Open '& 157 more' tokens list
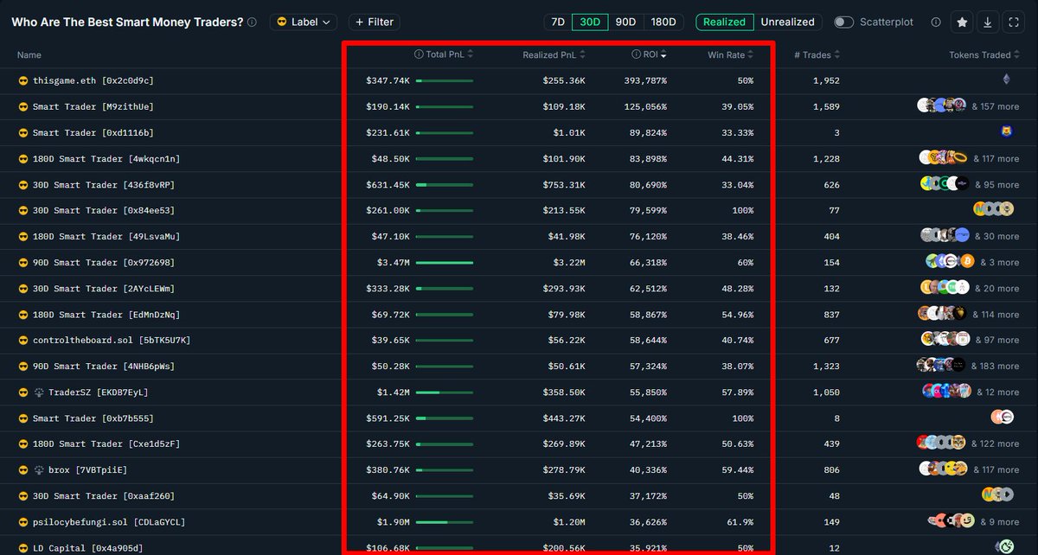This screenshot has height=555, width=1038. [995, 106]
